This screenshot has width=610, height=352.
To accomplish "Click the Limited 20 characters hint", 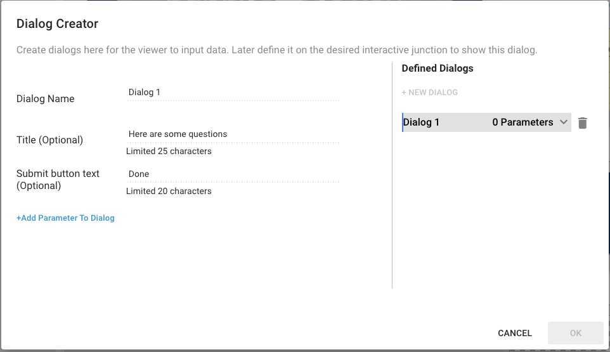I will click(169, 192).
